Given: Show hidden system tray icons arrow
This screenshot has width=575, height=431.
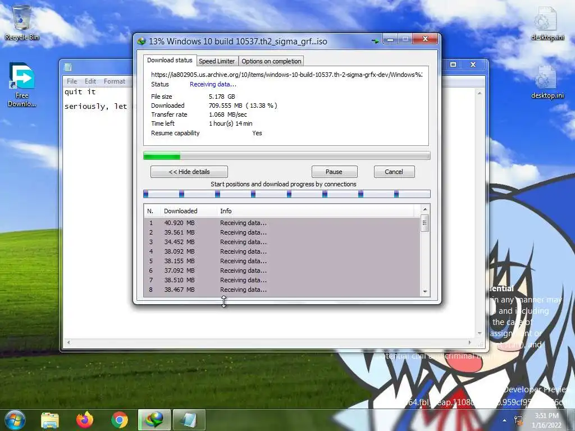Looking at the screenshot, I should point(505,420).
